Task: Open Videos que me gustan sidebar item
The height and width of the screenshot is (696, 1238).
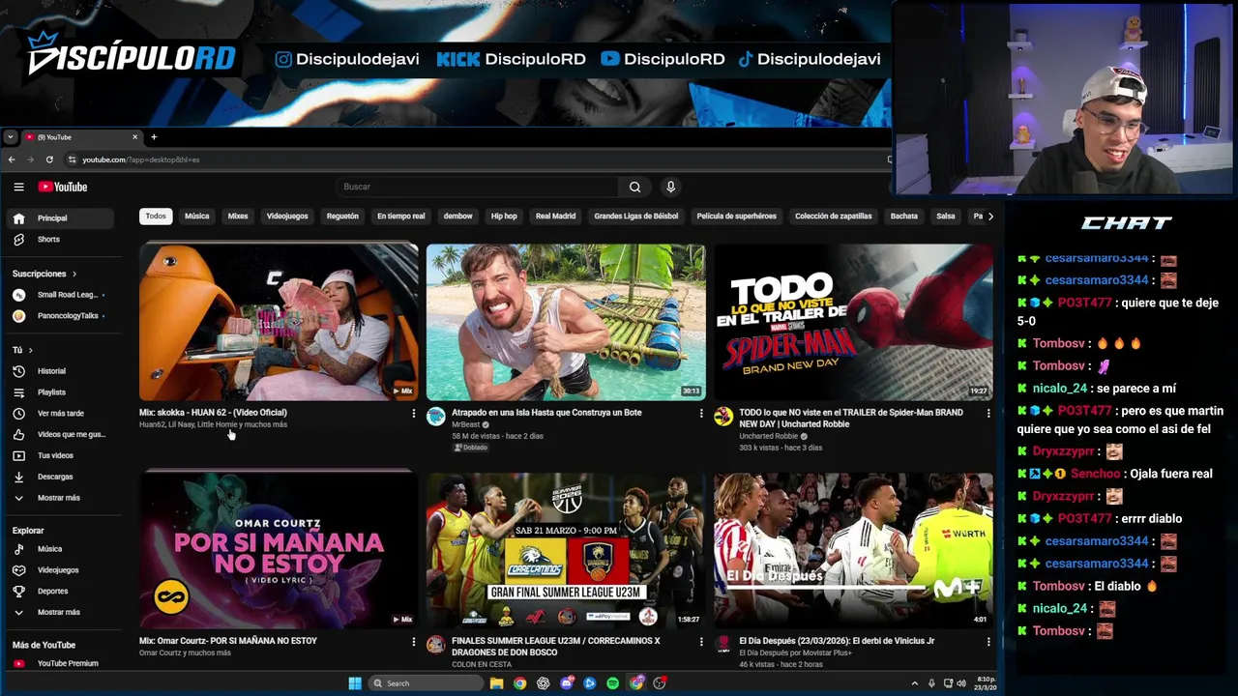Action: tap(58, 435)
